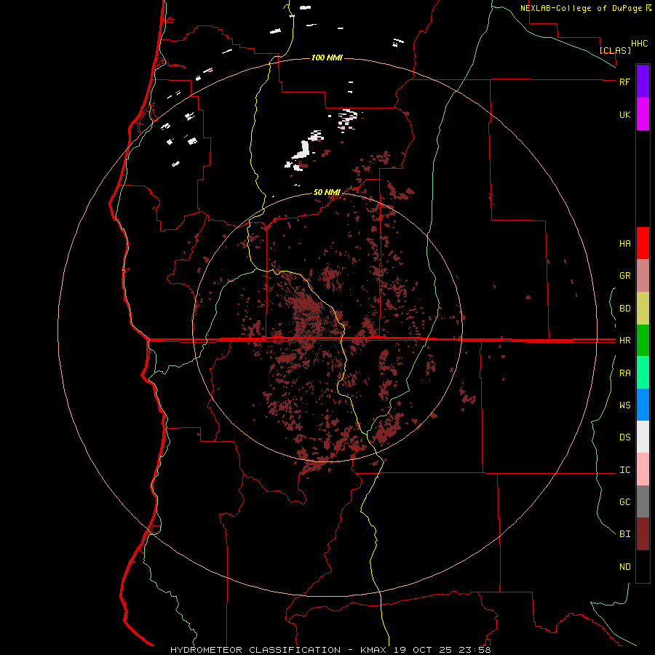Click the HA red legend swatch
Viewport: 655px width, 655px height.
(x=643, y=243)
